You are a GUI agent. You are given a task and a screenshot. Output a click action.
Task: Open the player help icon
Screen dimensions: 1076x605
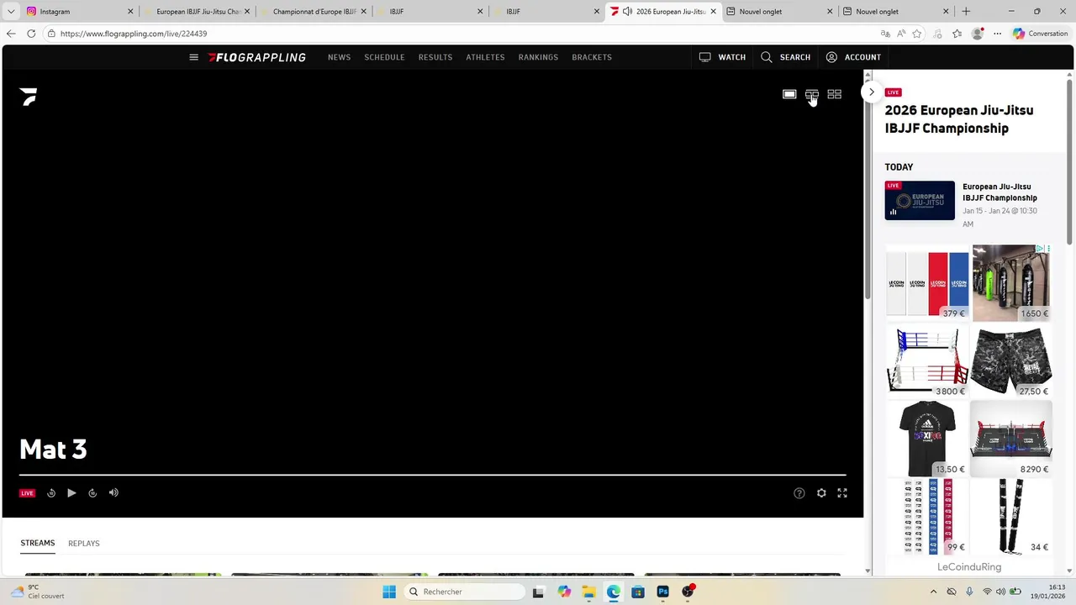click(x=799, y=493)
